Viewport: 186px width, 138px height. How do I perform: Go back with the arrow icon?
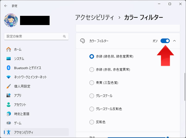tap(6, 6)
